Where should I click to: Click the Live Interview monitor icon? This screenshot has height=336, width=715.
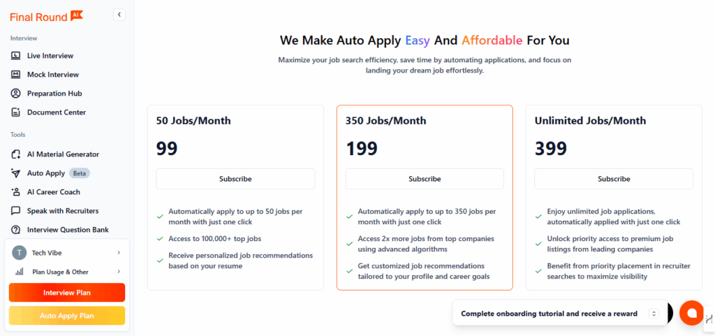pyautogui.click(x=16, y=56)
